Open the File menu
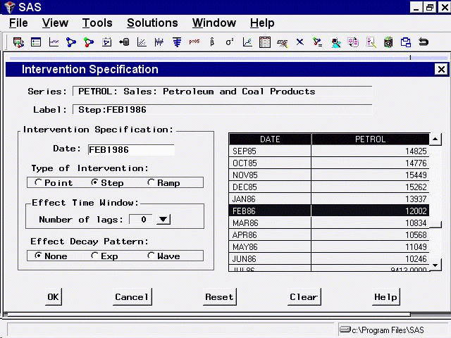451x338 pixels. (x=18, y=23)
